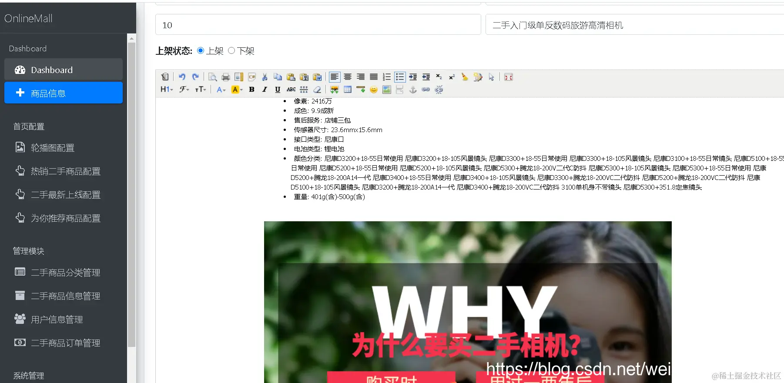
Task: Focus the input field containing 10
Action: [x=318, y=25]
